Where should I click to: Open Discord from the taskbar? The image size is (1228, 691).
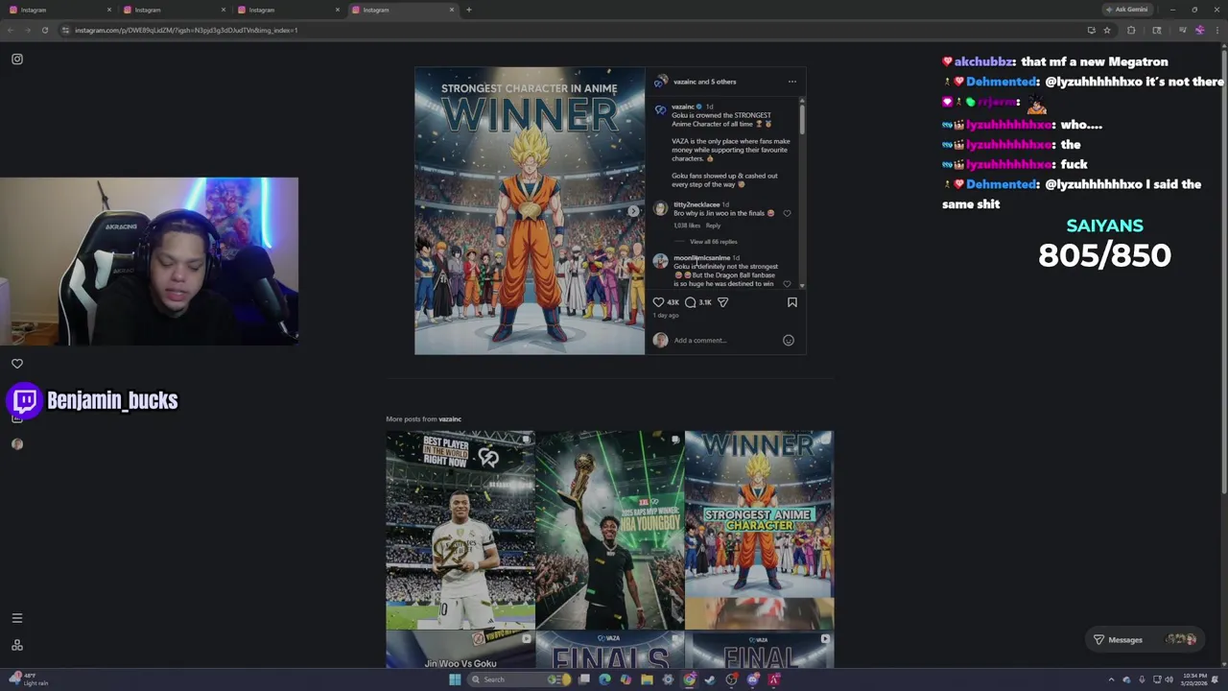(x=753, y=679)
